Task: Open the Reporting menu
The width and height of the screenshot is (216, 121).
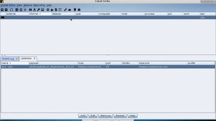Action: (39, 5)
